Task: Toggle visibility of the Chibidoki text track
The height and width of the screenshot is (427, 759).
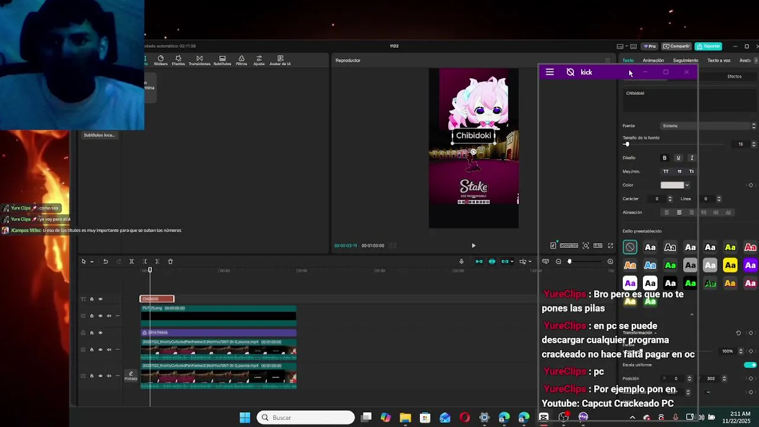Action: 100,299
